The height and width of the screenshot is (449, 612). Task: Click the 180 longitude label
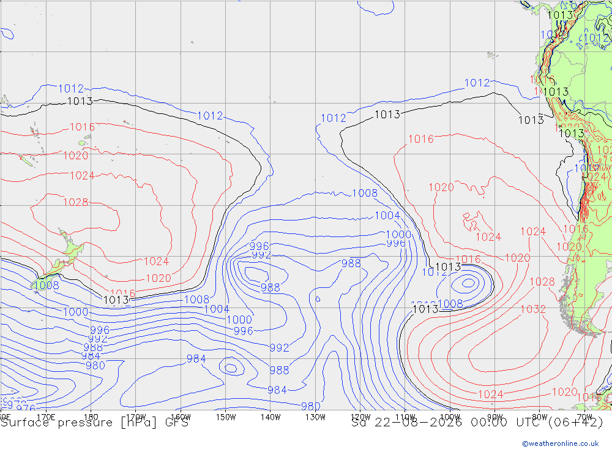pyautogui.click(x=91, y=417)
